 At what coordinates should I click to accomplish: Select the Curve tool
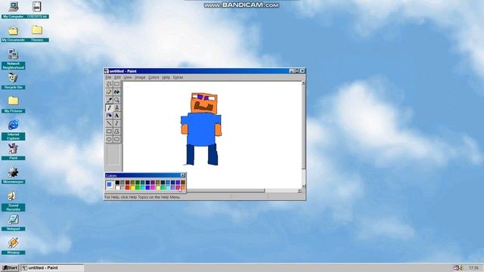point(116,123)
